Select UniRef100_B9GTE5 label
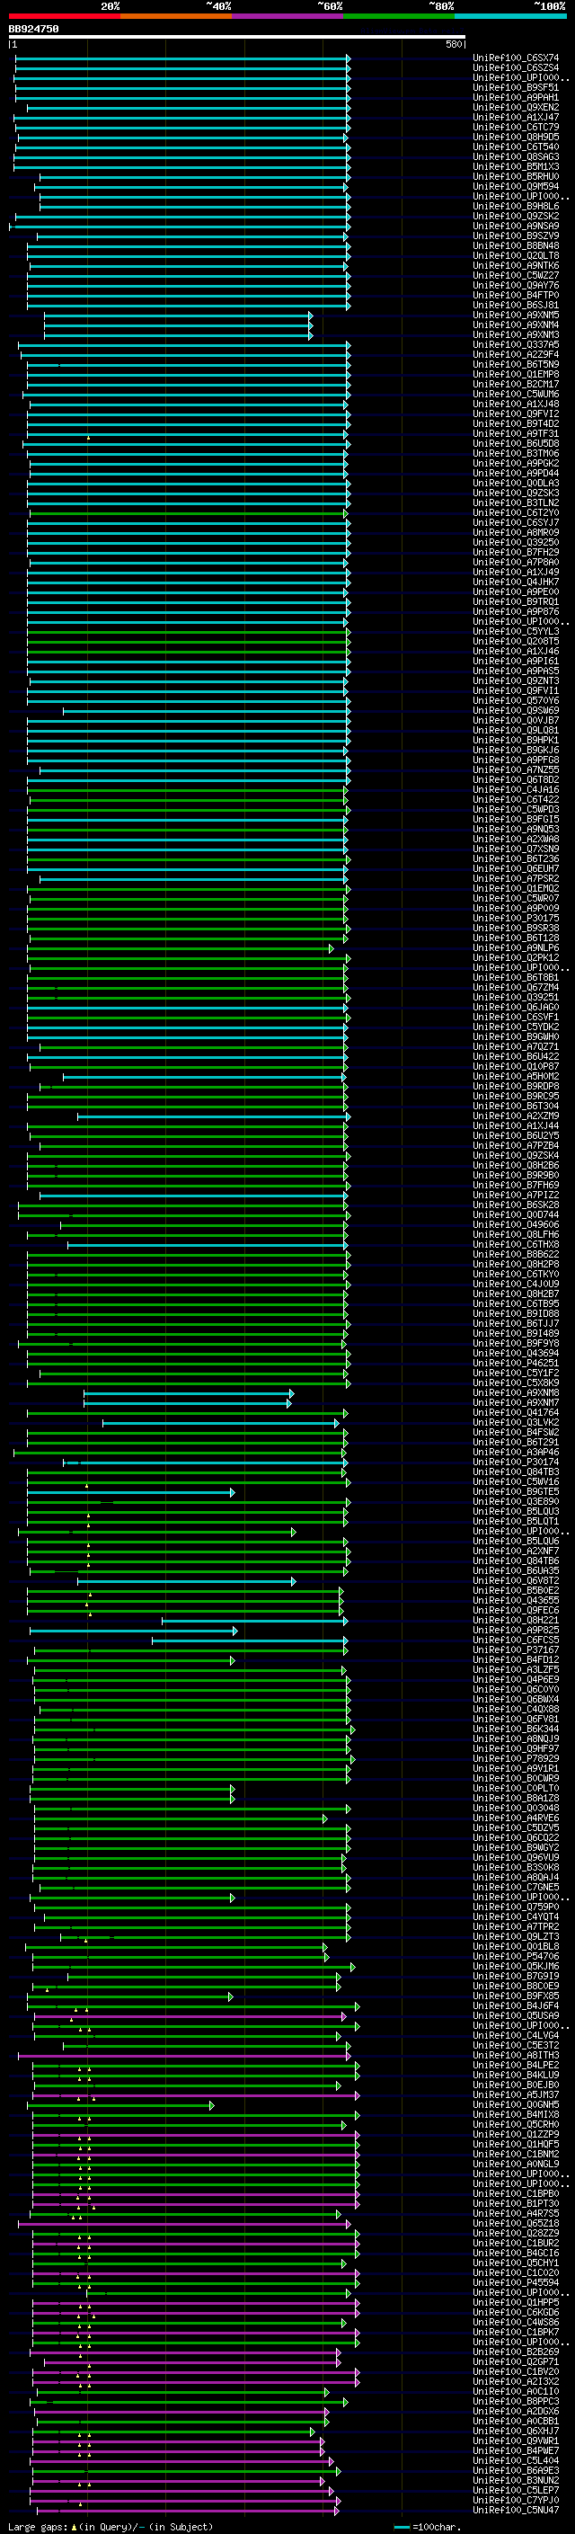Viewport: 575px width, 2534px height. [x=516, y=1491]
